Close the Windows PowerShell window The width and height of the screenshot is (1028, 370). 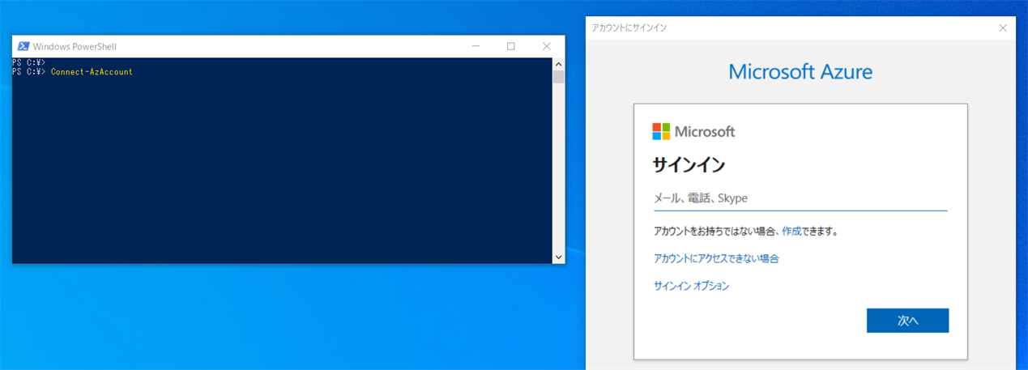[x=547, y=46]
